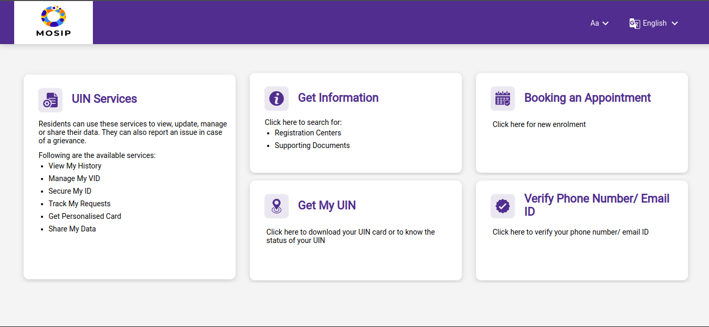Expand the English language dropdown
The image size is (709, 327).
654,23
